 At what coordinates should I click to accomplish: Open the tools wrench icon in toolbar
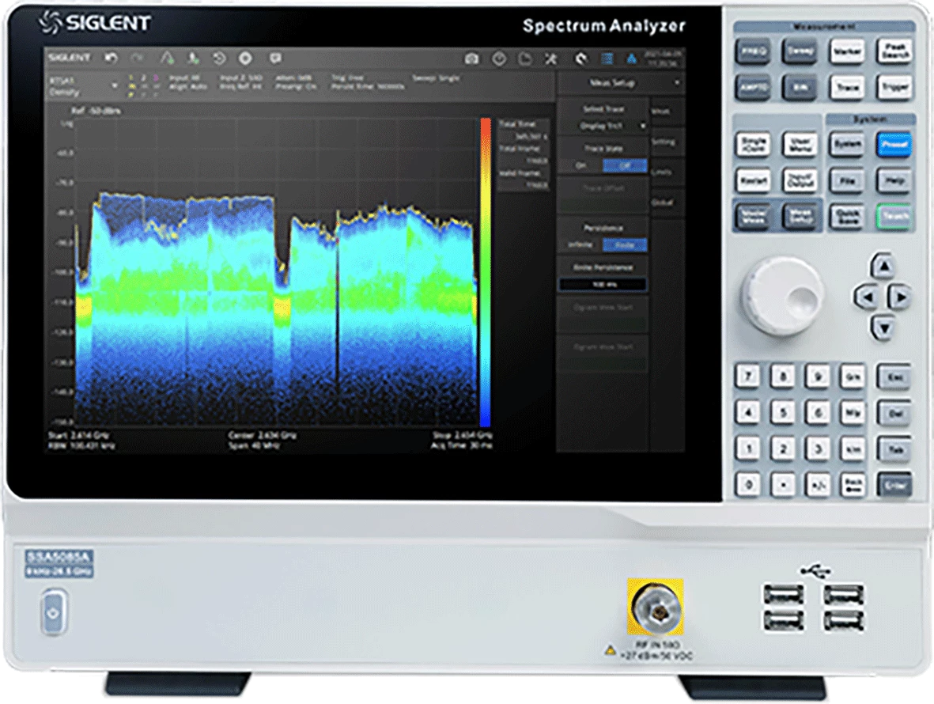(x=551, y=59)
